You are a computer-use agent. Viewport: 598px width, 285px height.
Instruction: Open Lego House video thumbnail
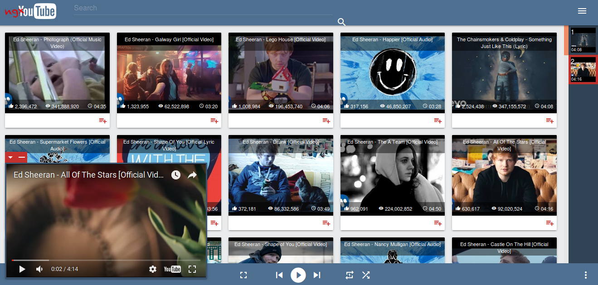point(281,72)
